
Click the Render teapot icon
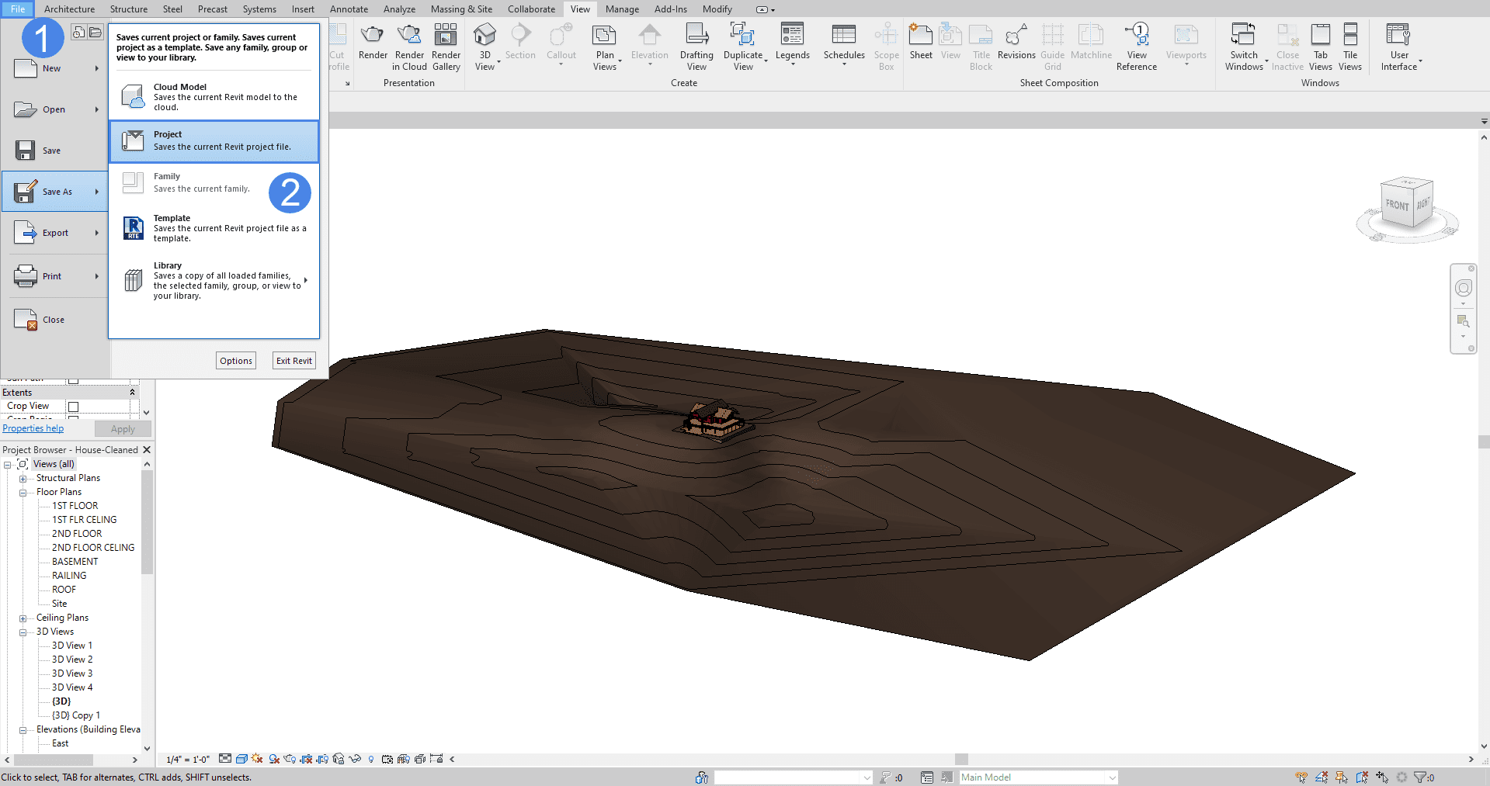click(373, 36)
